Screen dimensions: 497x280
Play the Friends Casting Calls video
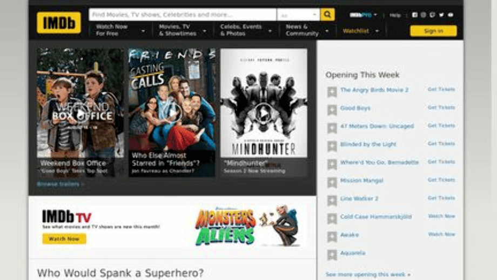[x=173, y=113]
